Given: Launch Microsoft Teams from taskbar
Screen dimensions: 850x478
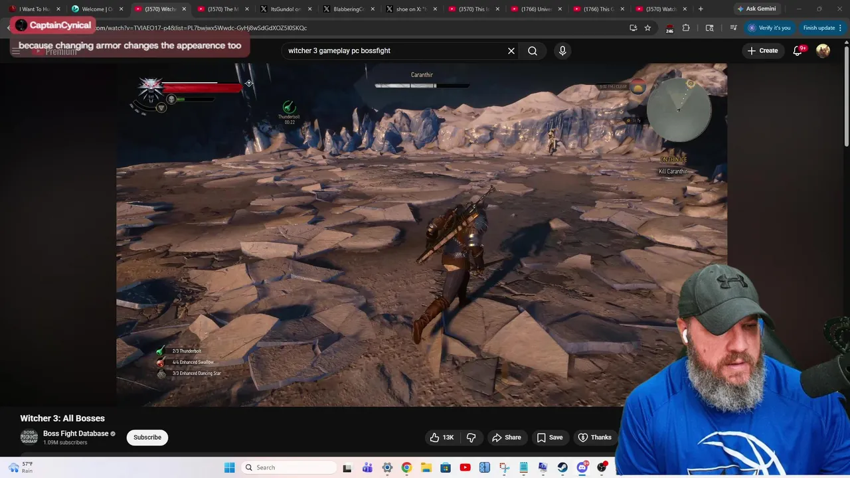Looking at the screenshot, I should pyautogui.click(x=367, y=467).
